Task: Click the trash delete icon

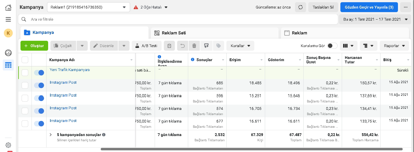Action: (x=194, y=46)
